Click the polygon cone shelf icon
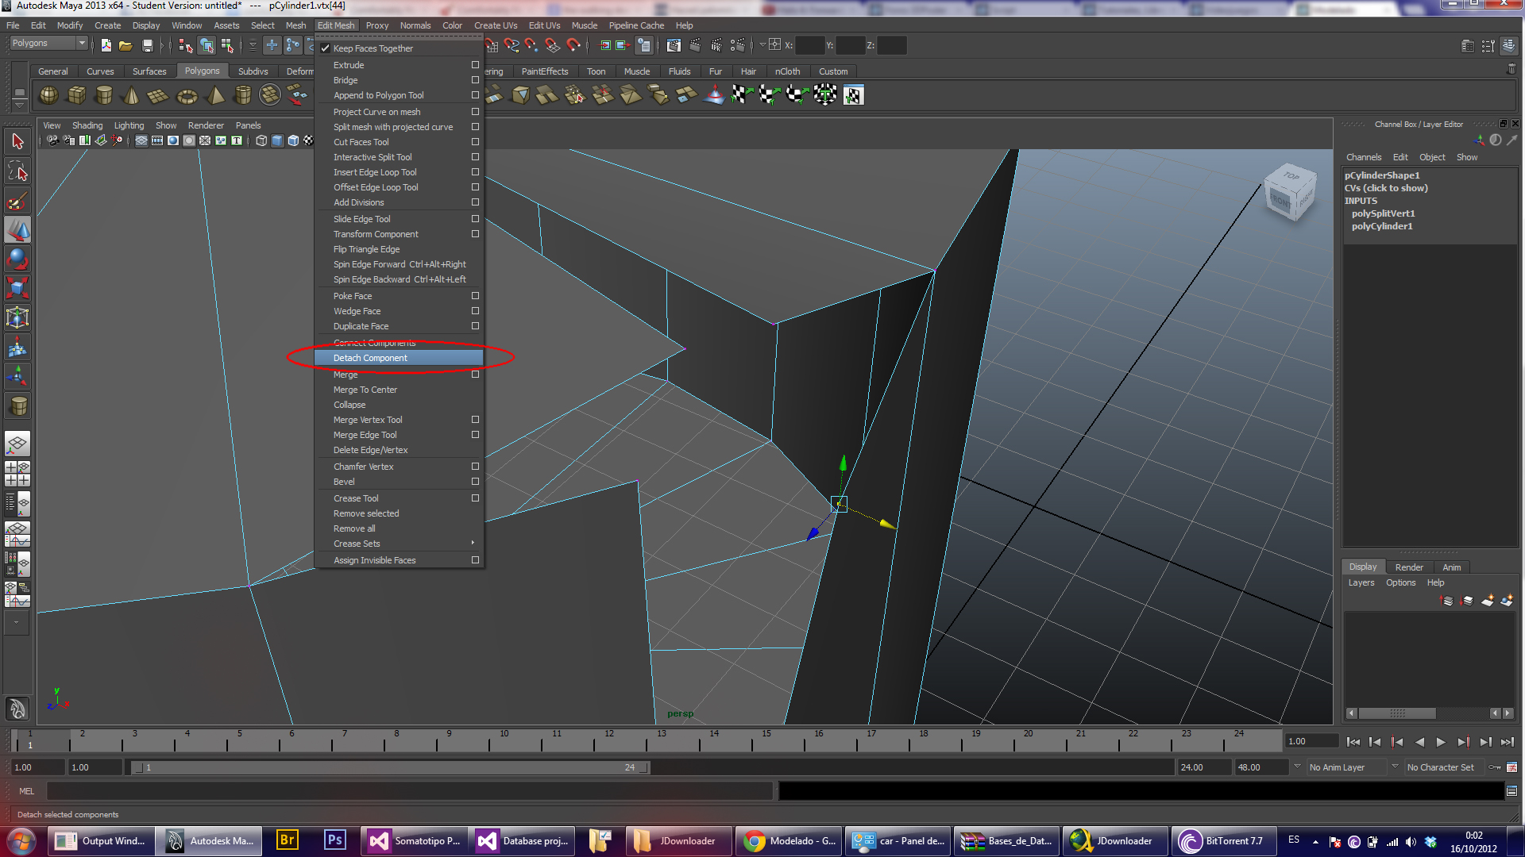Viewport: 1525px width, 857px height. [x=131, y=96]
